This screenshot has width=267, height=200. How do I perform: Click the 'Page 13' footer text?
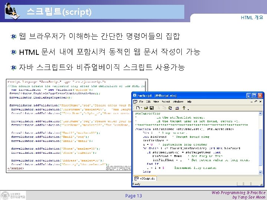click(x=133, y=196)
